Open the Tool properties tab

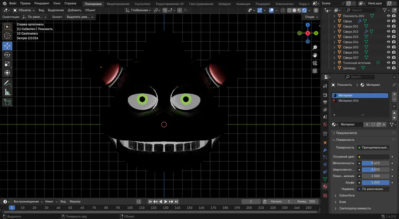[325, 86]
